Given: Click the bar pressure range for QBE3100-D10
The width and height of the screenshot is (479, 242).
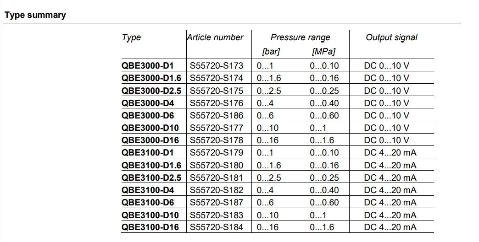Looking at the screenshot, I should tap(267, 215).
